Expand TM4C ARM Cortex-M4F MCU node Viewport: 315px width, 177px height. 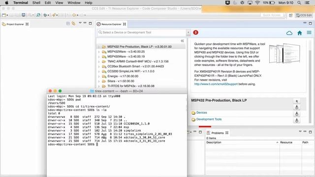coord(99,61)
